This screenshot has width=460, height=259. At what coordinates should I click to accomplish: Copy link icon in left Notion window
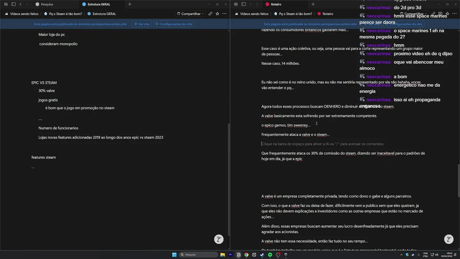210,14
